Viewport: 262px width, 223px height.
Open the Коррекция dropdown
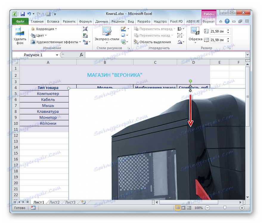(44, 29)
